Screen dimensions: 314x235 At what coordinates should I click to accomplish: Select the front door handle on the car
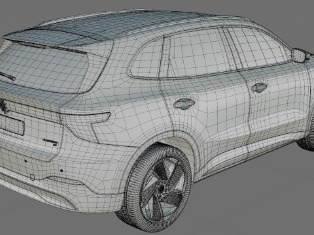tap(259, 87)
